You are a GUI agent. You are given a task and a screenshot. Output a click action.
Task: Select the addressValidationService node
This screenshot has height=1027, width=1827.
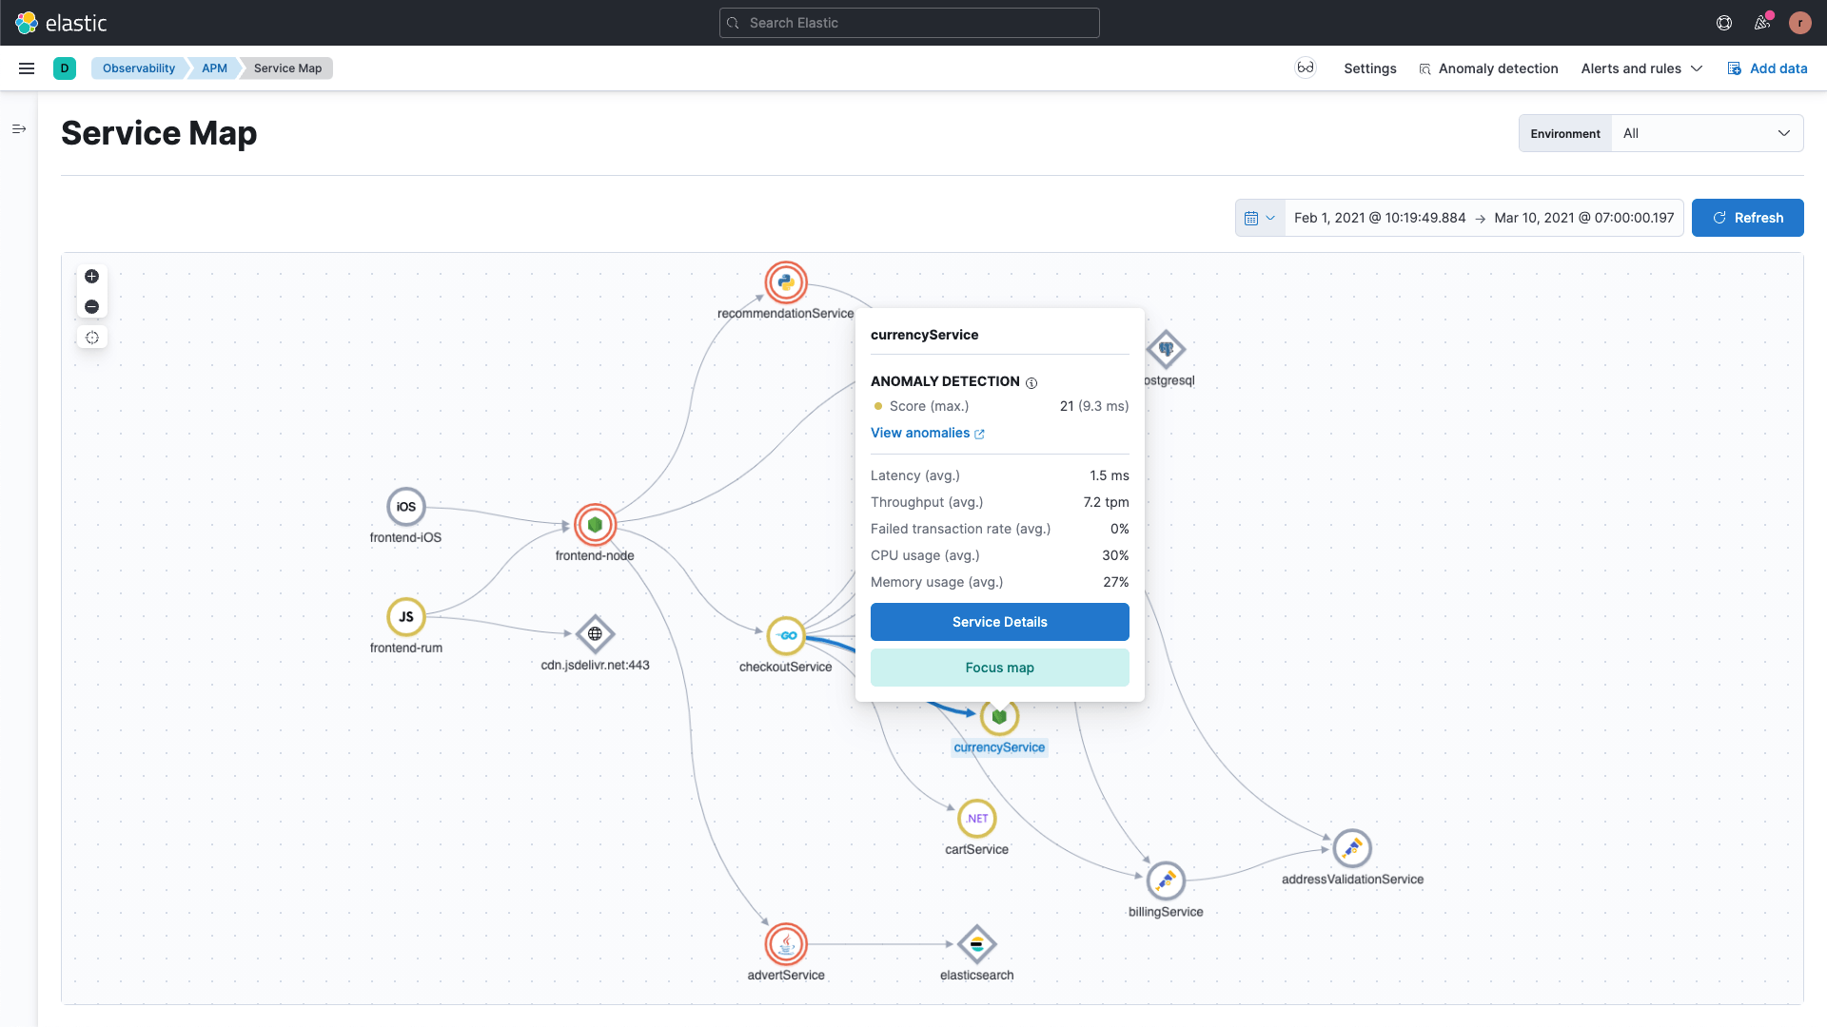[x=1352, y=848]
